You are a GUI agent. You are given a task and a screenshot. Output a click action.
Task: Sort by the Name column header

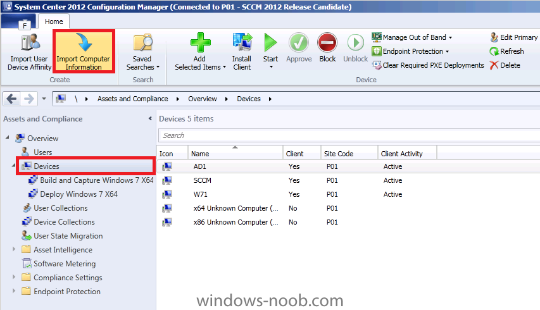click(x=235, y=153)
